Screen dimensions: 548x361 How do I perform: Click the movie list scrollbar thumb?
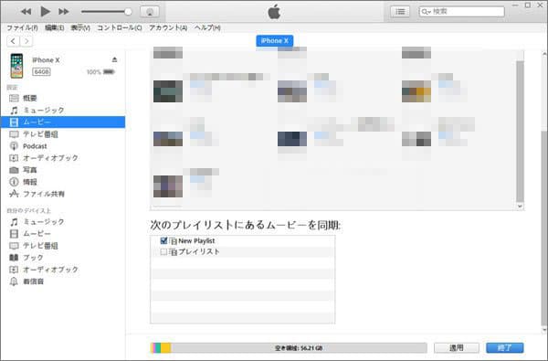coord(520,132)
